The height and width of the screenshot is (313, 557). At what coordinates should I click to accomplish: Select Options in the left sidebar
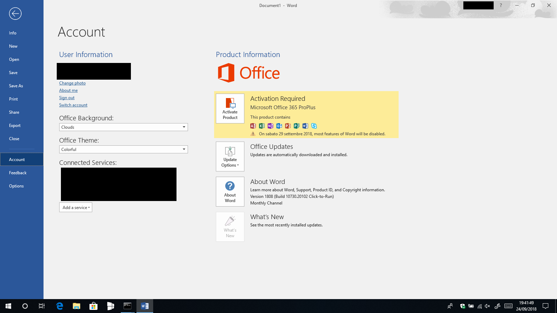[x=16, y=186]
